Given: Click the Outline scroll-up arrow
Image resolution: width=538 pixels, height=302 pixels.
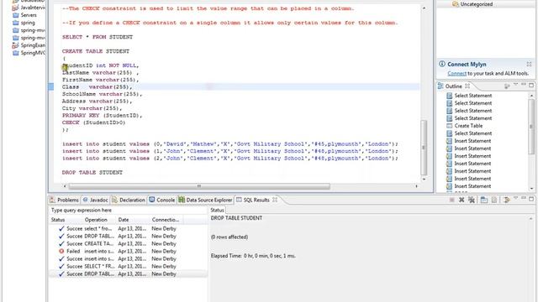Looking at the screenshot, I should [x=531, y=95].
